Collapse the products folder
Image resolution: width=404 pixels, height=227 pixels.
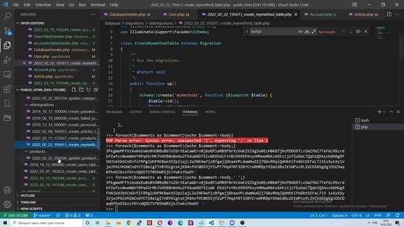coord(37,151)
